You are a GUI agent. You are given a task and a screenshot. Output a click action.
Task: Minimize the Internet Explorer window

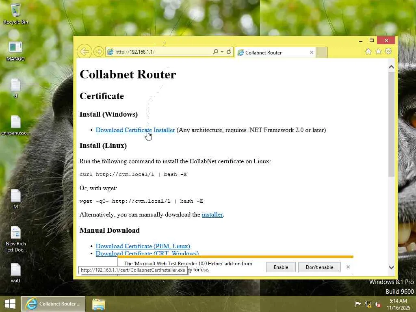(x=361, y=41)
